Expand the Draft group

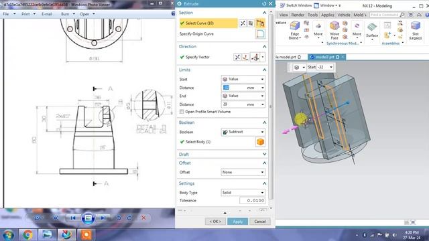(x=264, y=155)
